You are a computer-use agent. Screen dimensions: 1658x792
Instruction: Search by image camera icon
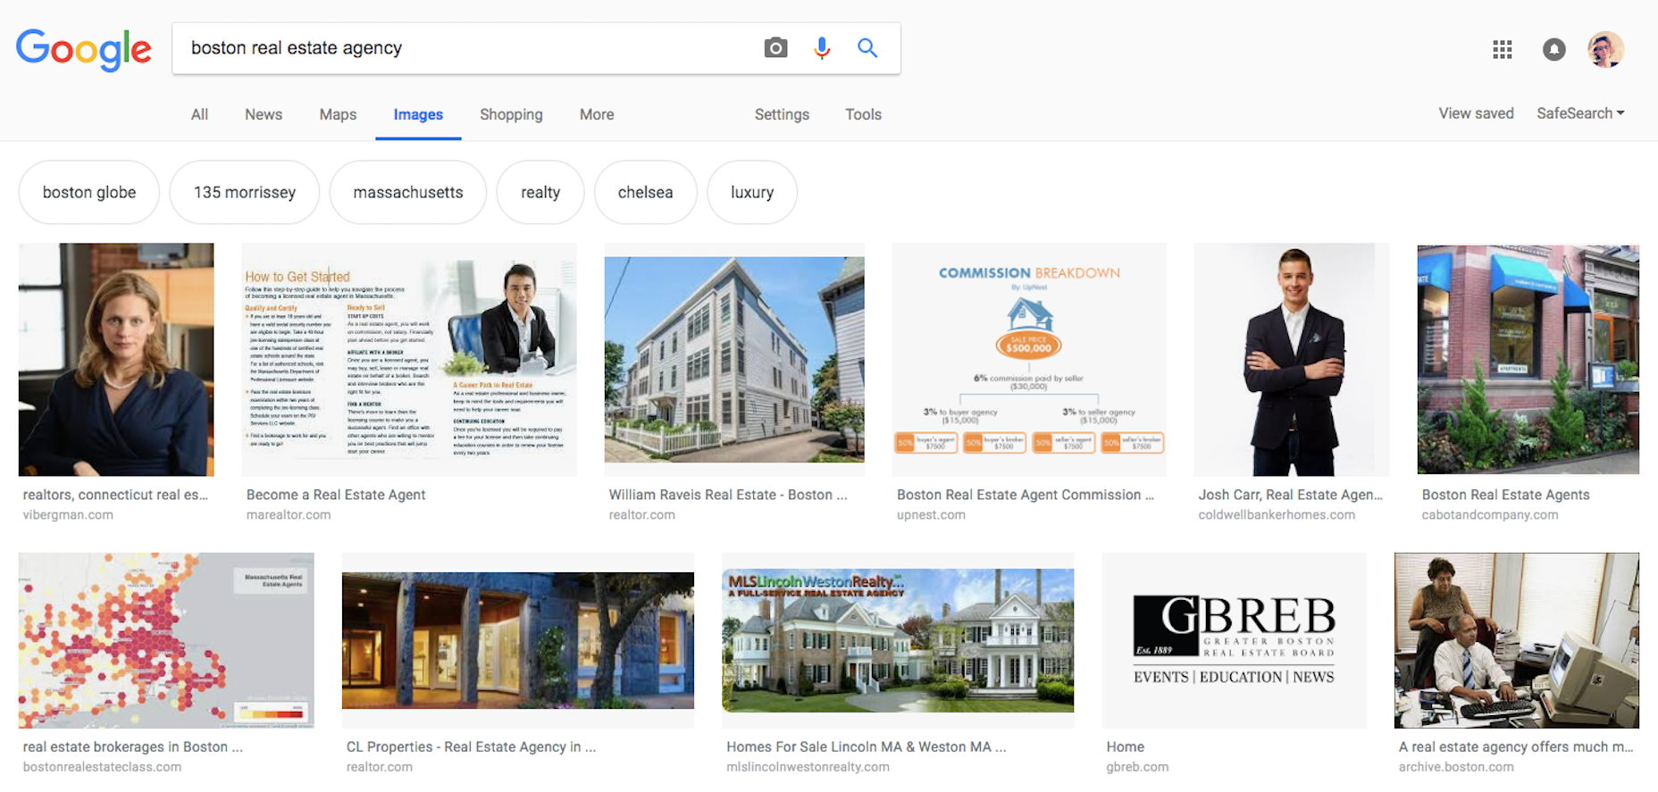click(x=775, y=48)
